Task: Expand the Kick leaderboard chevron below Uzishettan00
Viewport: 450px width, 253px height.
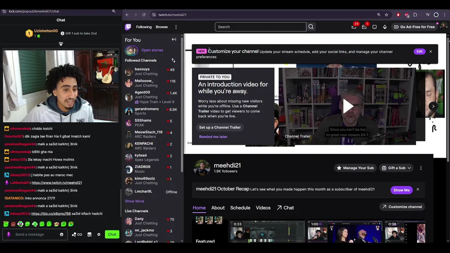Action: click(61, 44)
